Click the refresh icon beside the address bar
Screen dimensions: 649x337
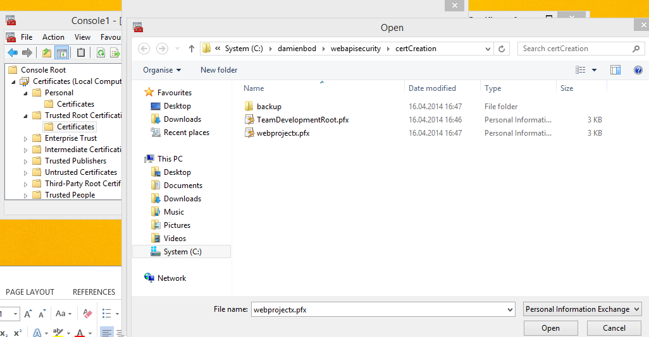click(x=502, y=49)
